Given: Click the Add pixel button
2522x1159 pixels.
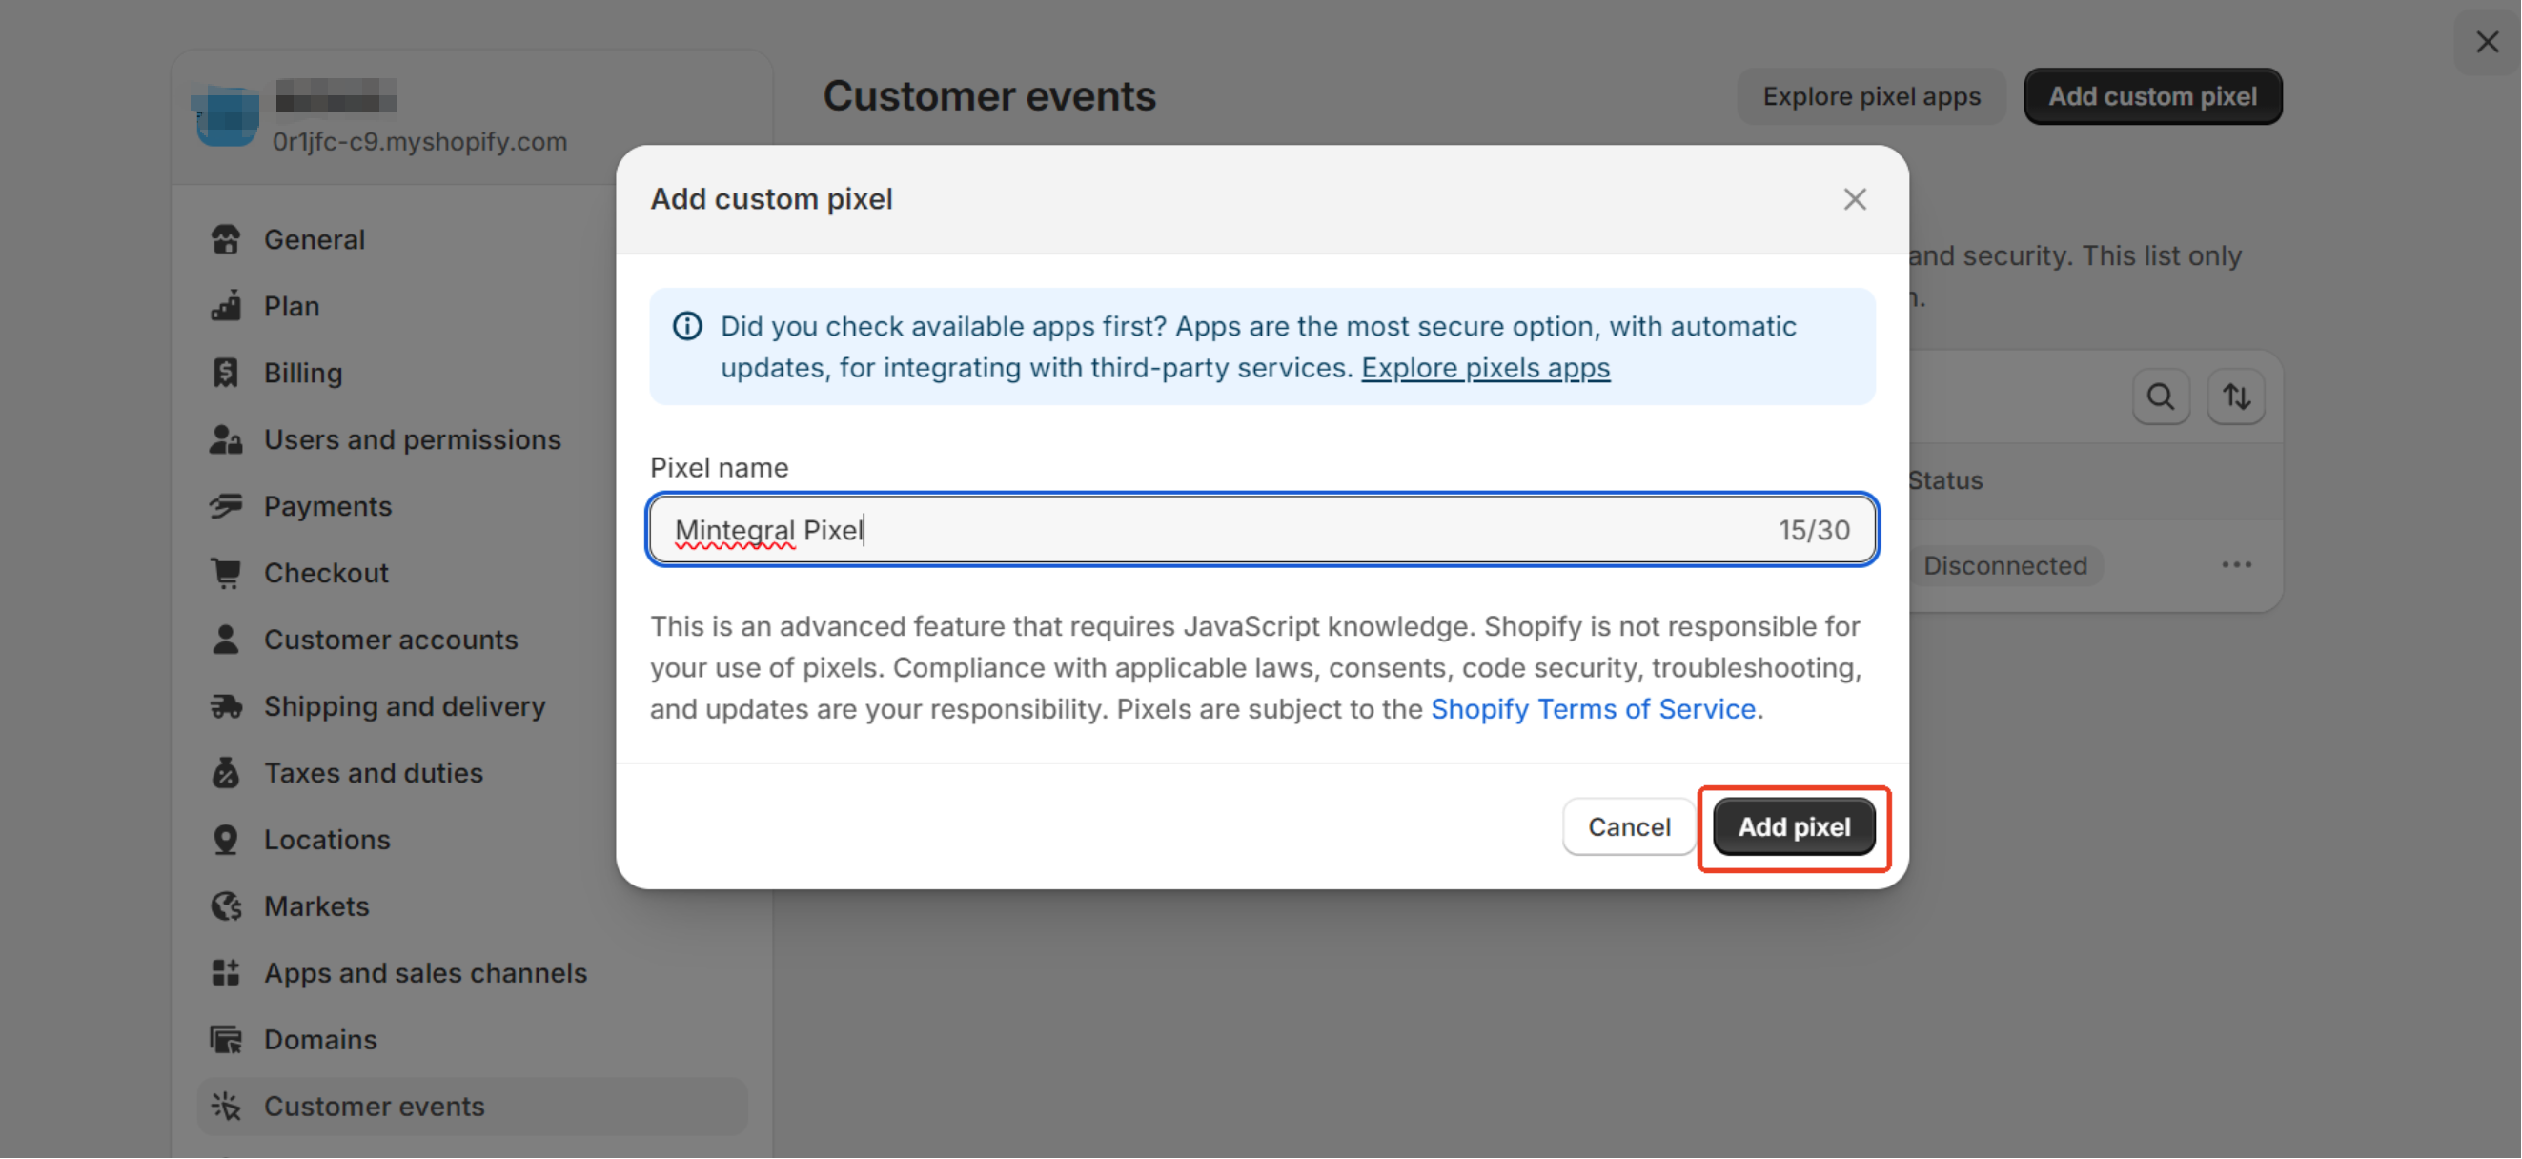Looking at the screenshot, I should [1793, 826].
